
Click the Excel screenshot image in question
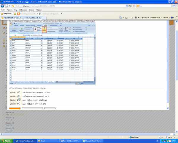tap(52, 53)
